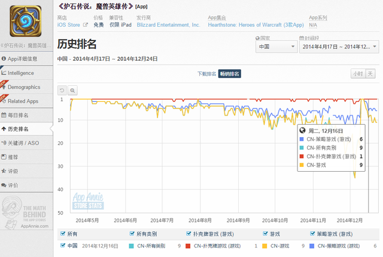Click calendar icon beside 每日排名
Screen dimensions: 383x257
pos(4,115)
